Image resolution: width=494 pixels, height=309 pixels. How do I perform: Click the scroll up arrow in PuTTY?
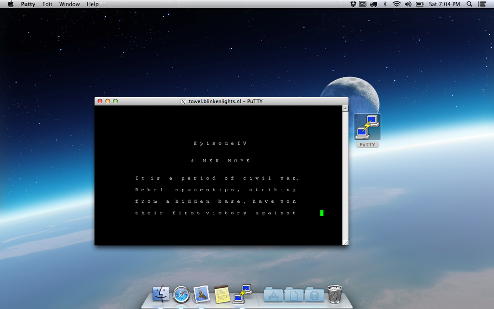tap(345, 109)
